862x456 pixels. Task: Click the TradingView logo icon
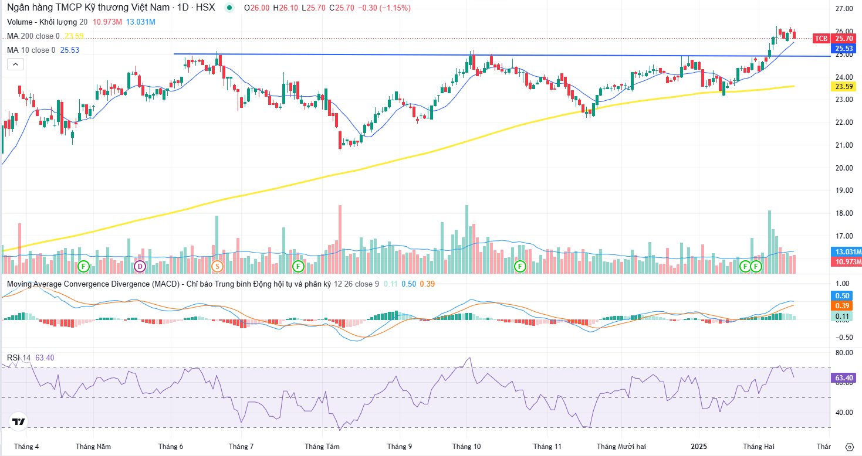(19, 421)
